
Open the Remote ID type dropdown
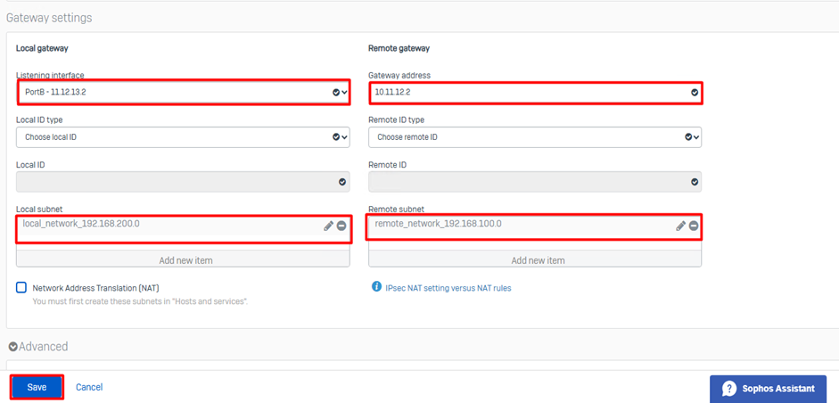click(534, 137)
